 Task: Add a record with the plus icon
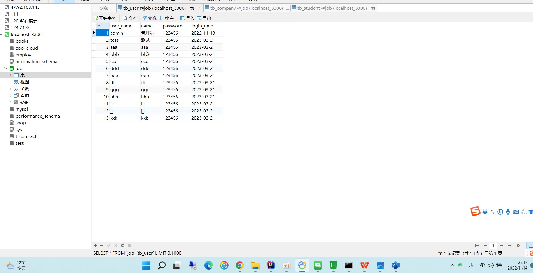[95, 246]
